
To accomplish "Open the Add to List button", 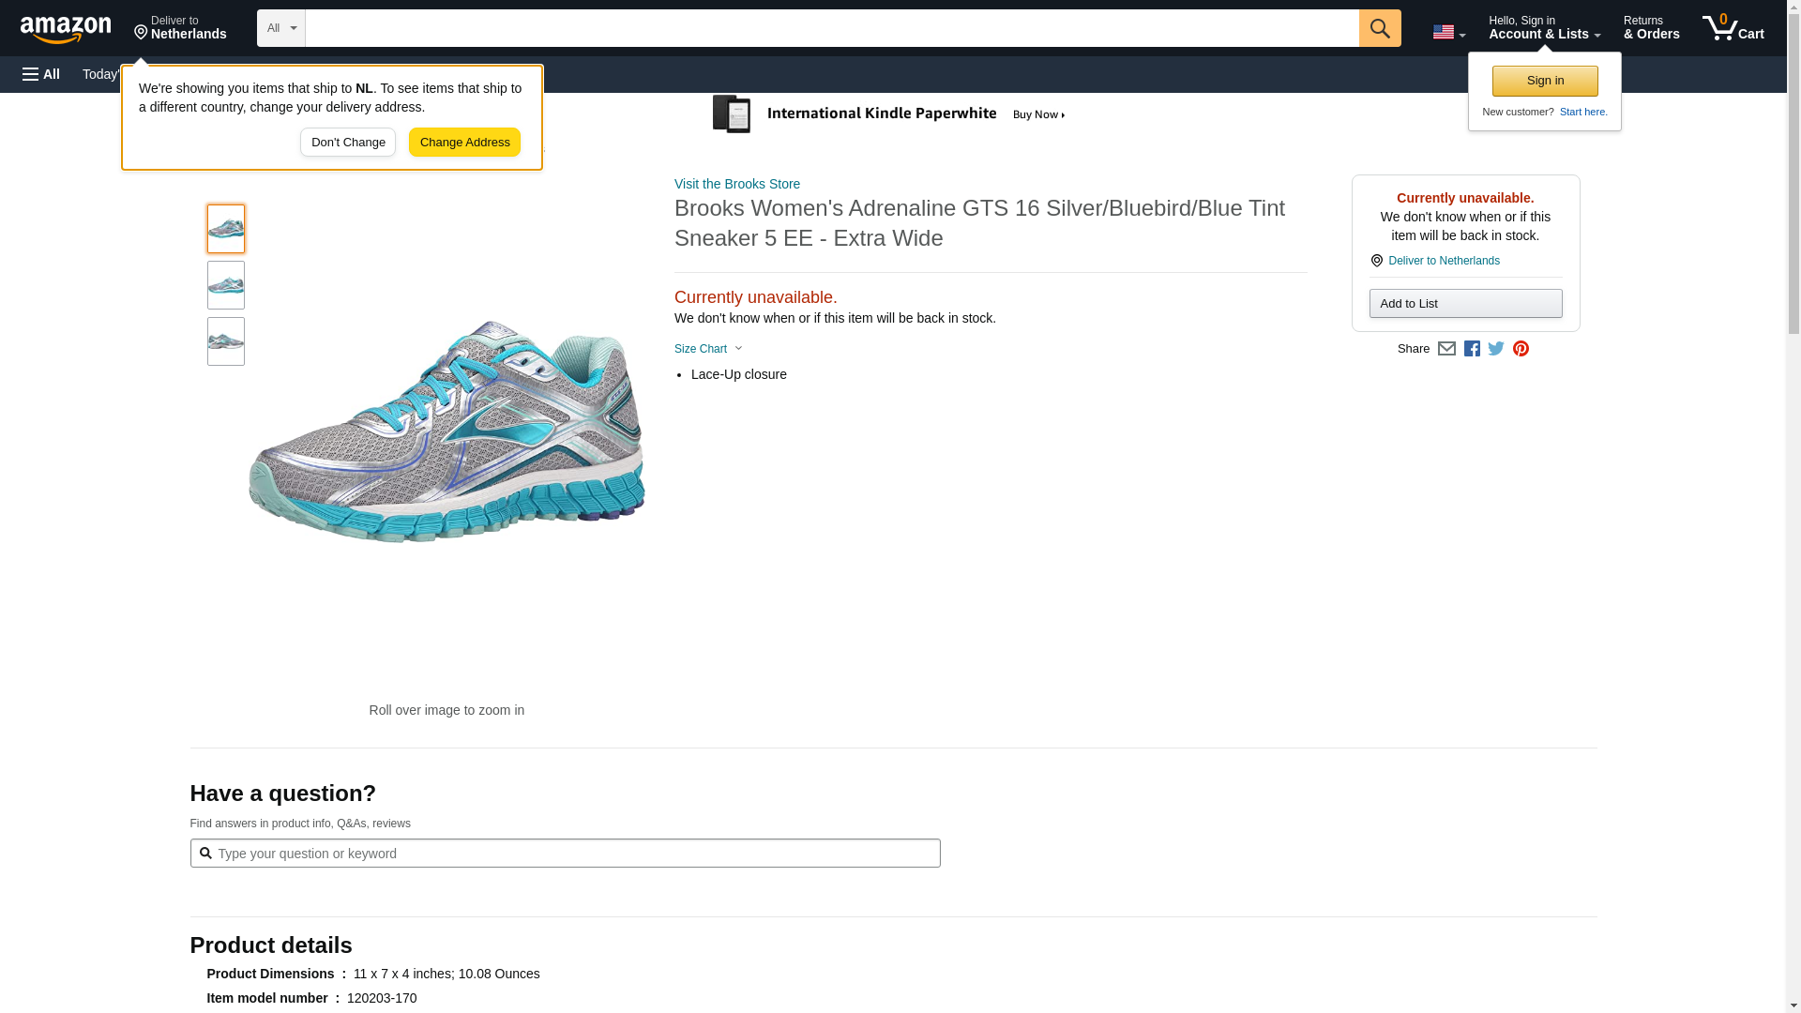I will [x=1465, y=304].
